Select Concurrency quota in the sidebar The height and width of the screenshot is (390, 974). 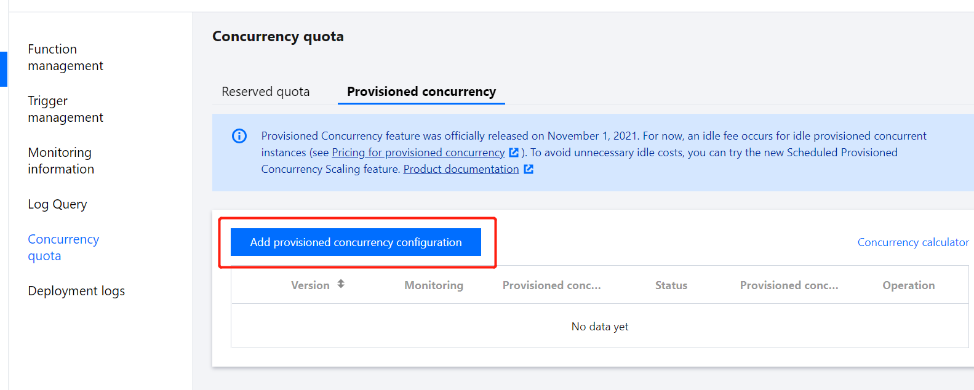click(x=63, y=247)
